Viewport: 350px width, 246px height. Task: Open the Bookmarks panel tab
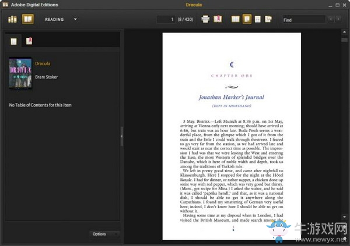tap(29, 41)
